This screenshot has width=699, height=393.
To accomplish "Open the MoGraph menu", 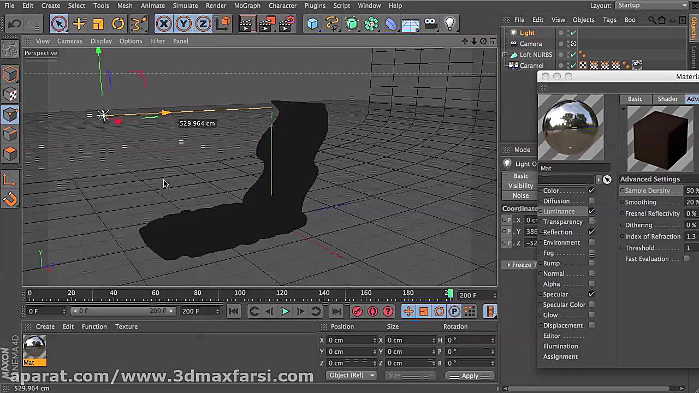I will (247, 5).
